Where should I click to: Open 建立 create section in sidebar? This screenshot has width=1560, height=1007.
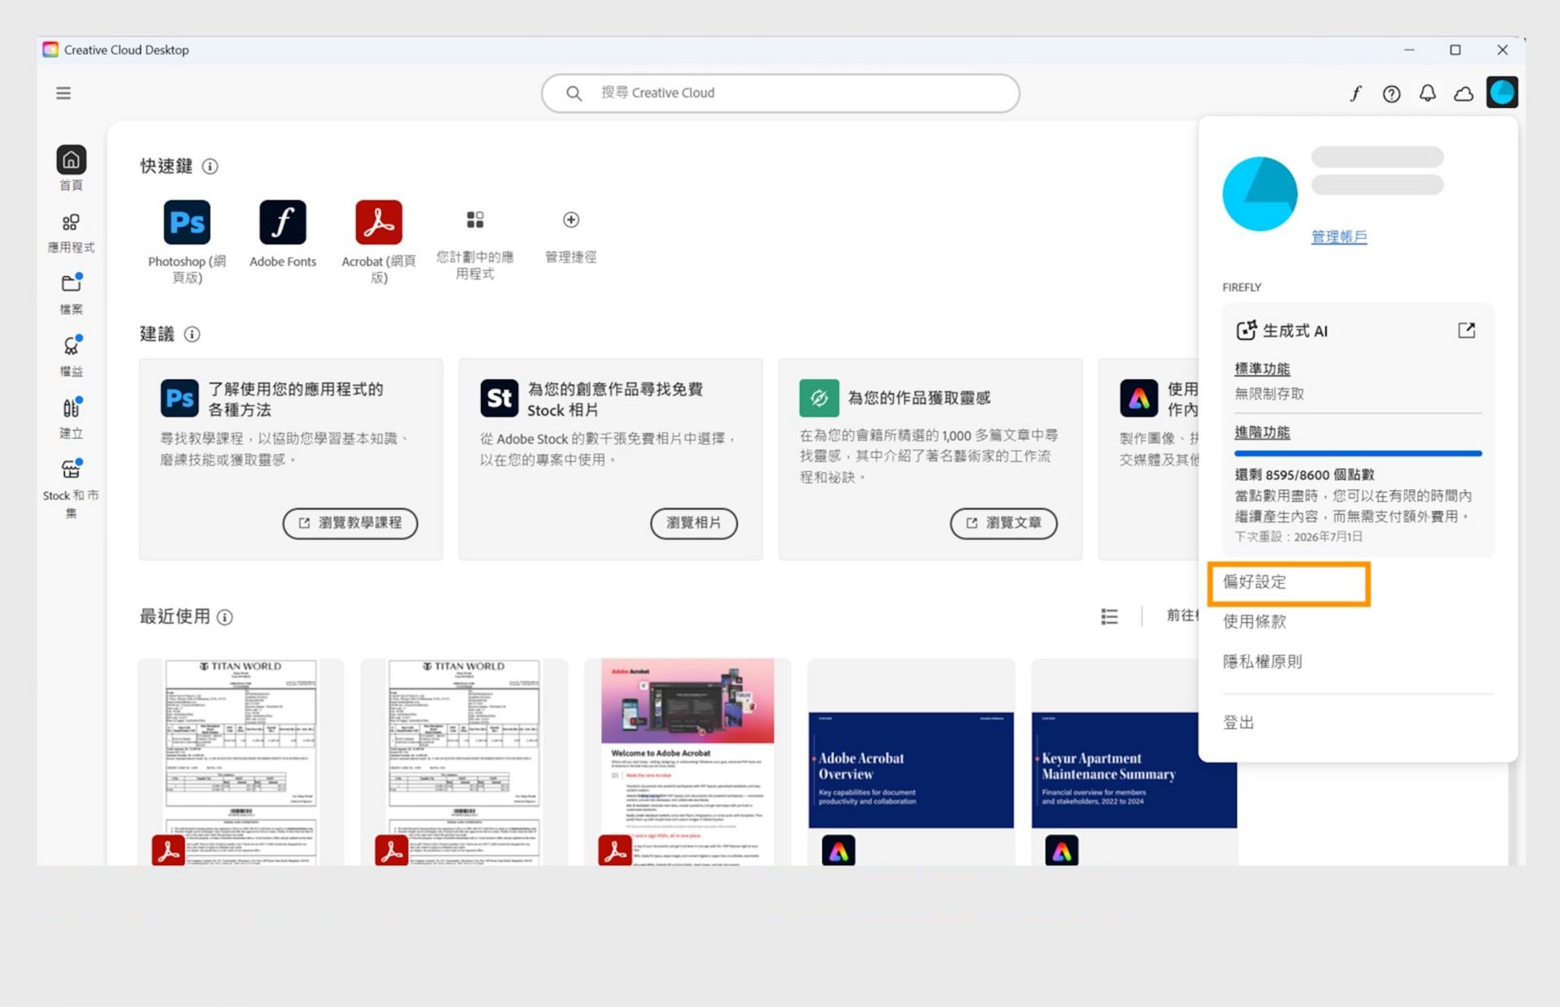tap(71, 418)
